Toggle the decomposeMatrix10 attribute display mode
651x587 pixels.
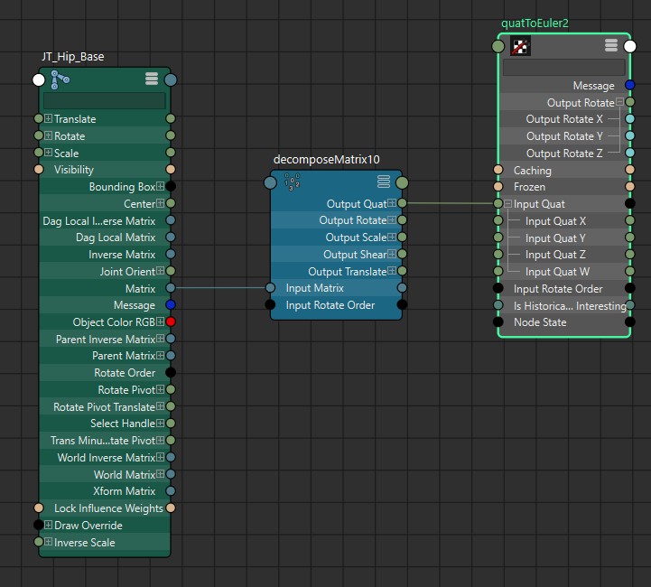383,182
